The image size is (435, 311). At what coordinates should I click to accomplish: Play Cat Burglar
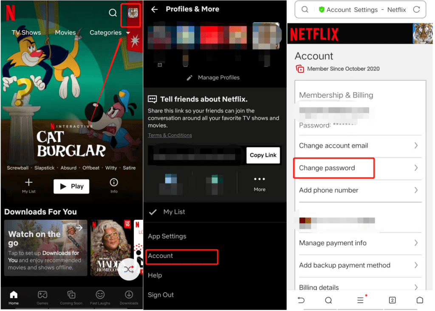tap(71, 186)
